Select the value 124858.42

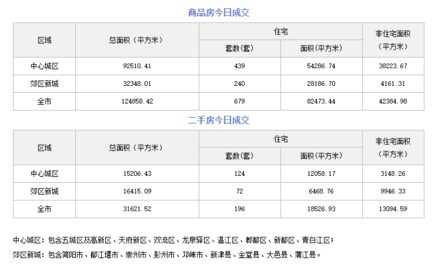137,101
